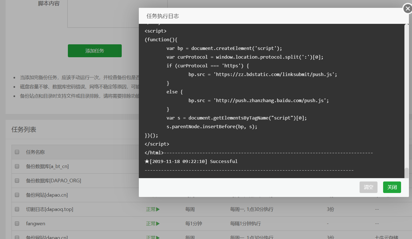This screenshot has height=239, width=412.
Task: Click the hint starting with 磁盘容量不够
Action: (79, 87)
